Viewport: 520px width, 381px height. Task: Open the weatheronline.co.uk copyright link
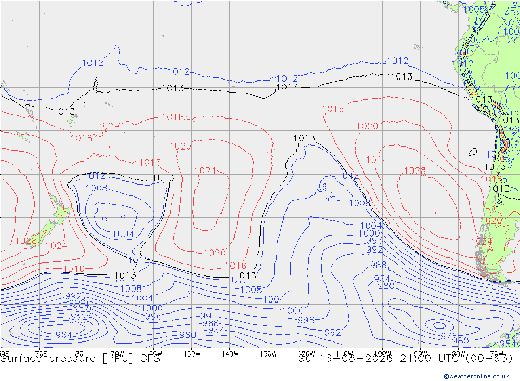pyautogui.click(x=476, y=376)
